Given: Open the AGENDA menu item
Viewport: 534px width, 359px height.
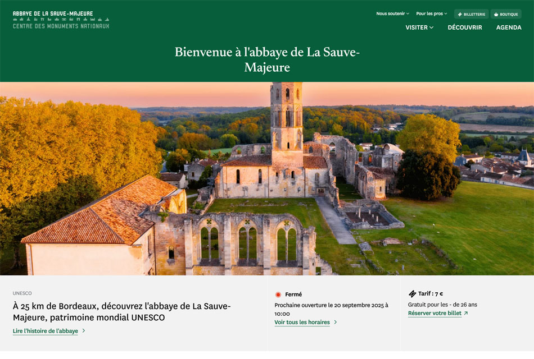Looking at the screenshot, I should [x=509, y=27].
